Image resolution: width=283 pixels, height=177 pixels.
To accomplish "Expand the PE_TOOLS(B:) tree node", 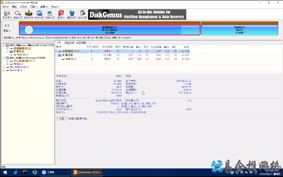I will [4, 67].
